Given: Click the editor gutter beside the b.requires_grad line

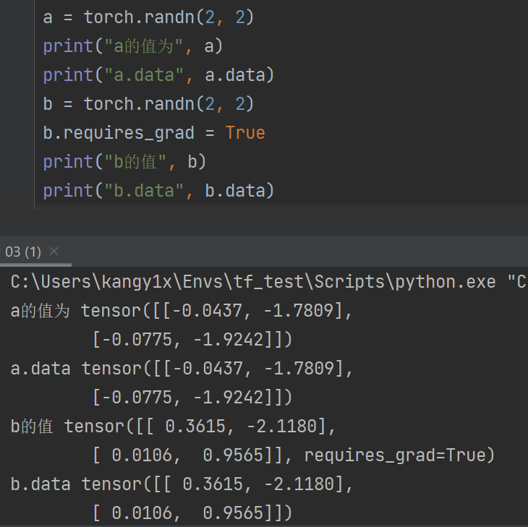Looking at the screenshot, I should 17,133.
